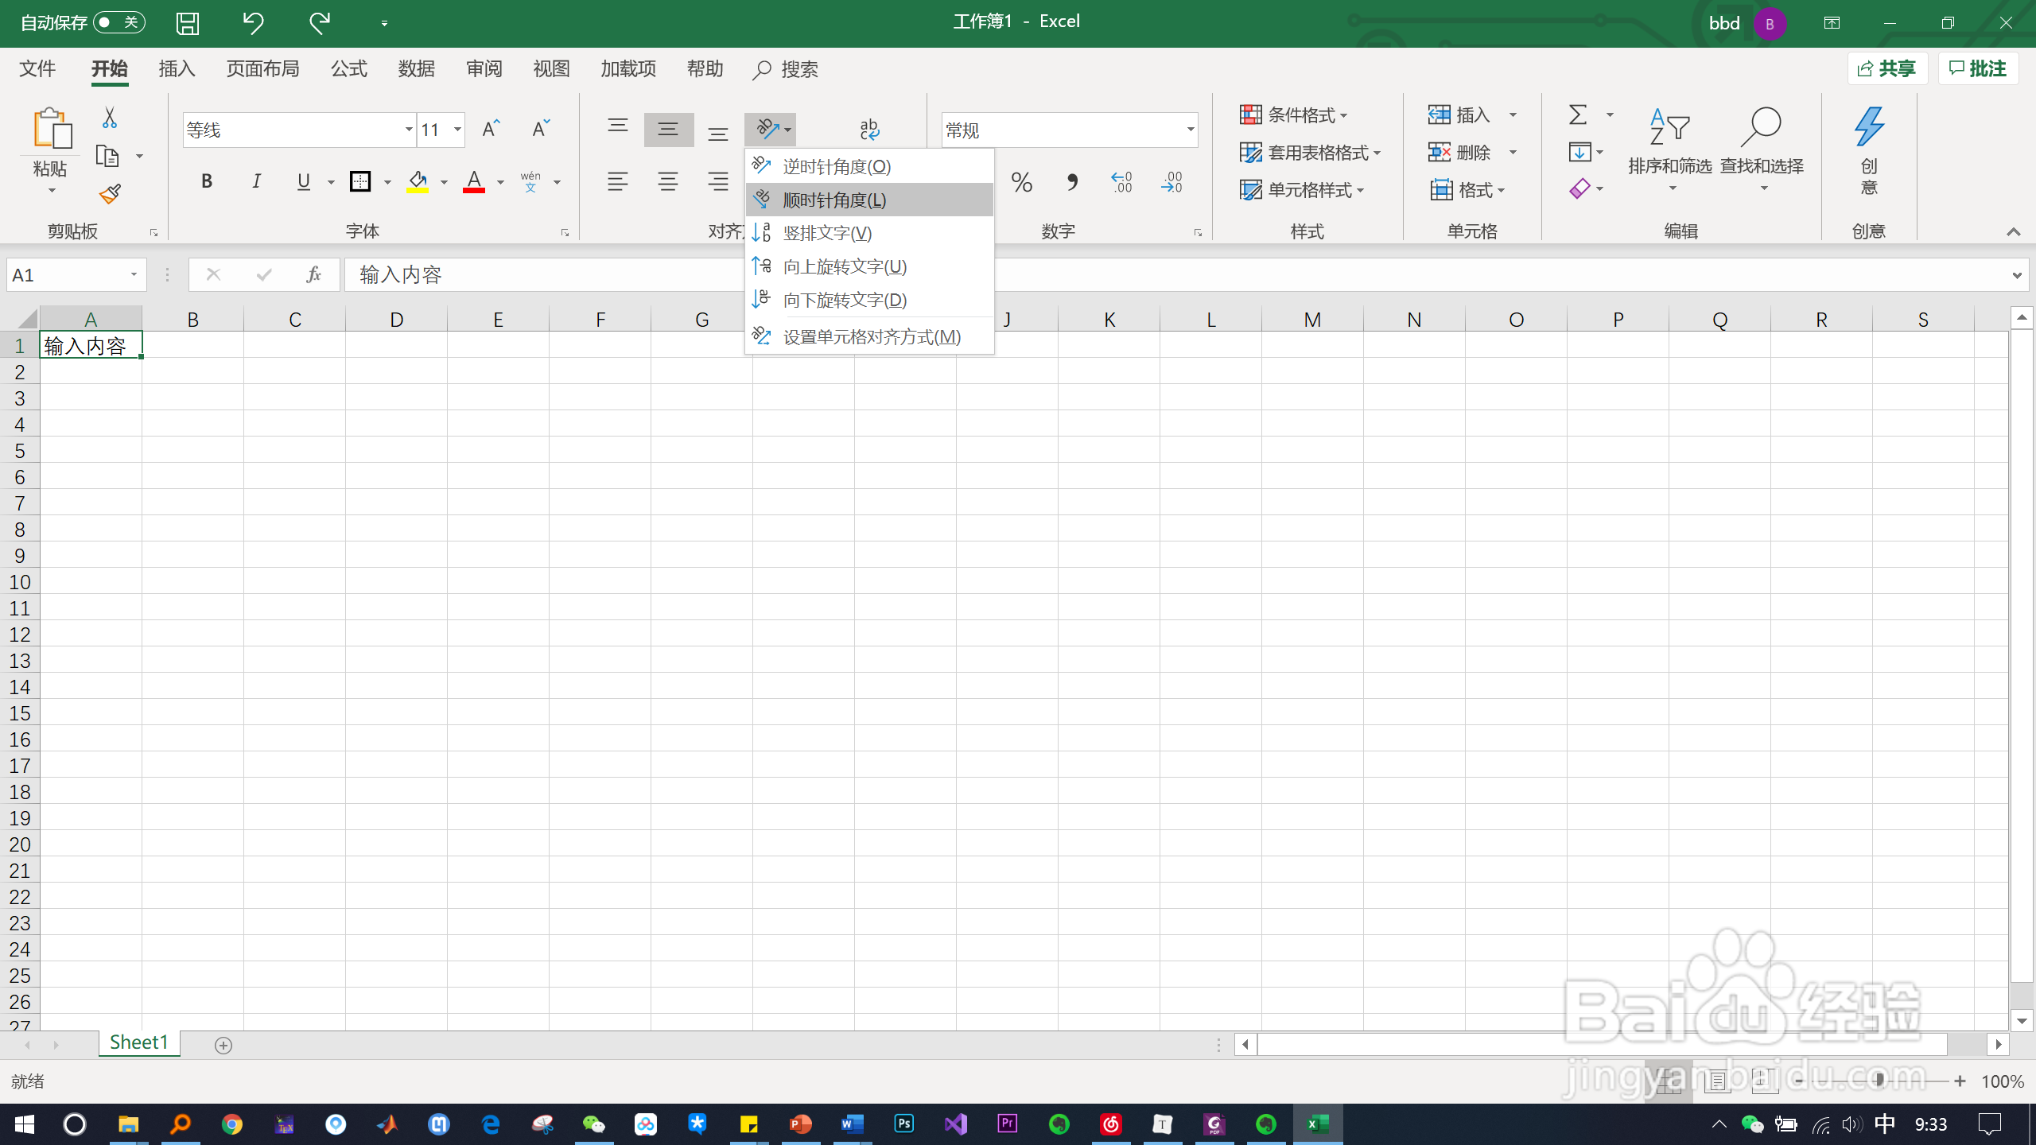Image resolution: width=2036 pixels, height=1145 pixels.
Task: Click the Increase Decimal icon
Action: [1121, 183]
